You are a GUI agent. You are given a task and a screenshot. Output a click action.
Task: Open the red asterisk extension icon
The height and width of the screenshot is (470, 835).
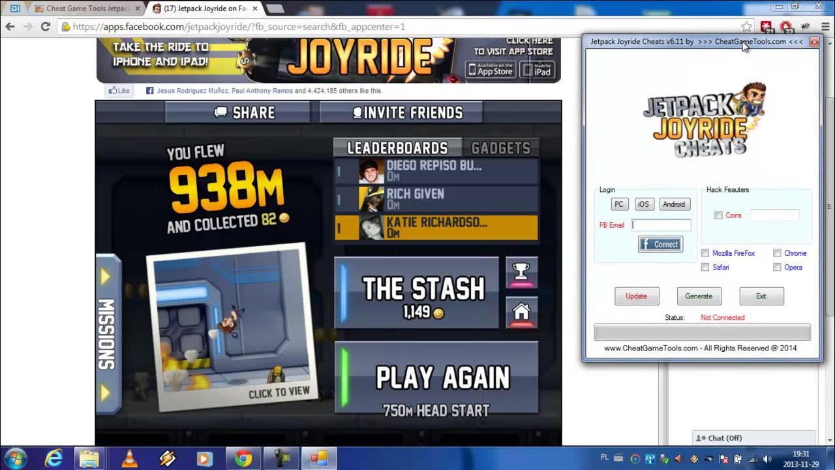click(x=767, y=27)
